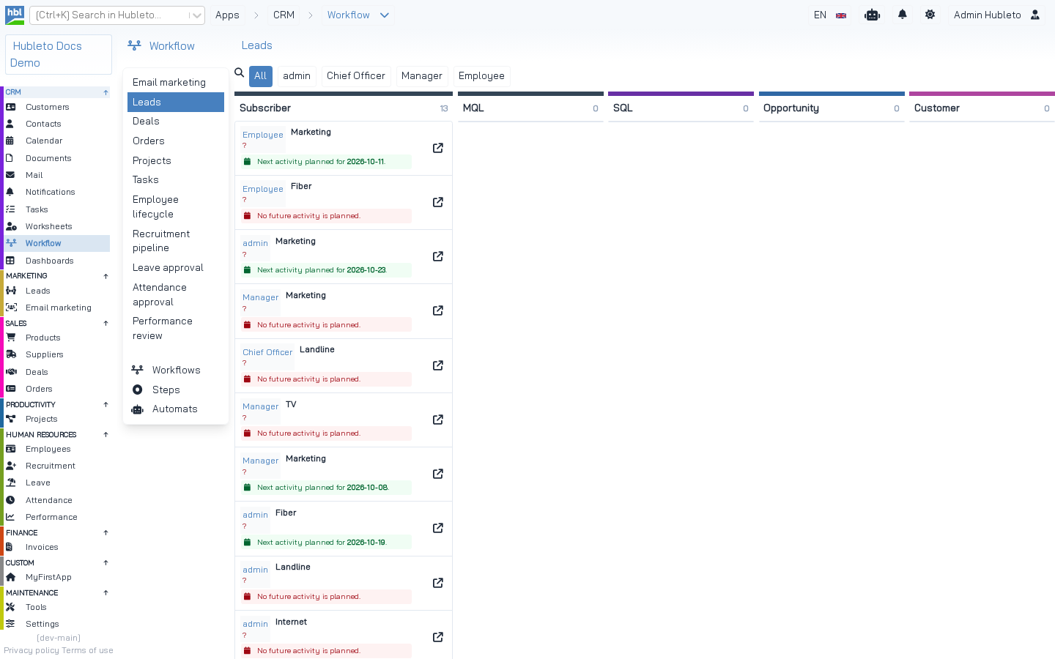Open the Steps entry in workflow menu

176,390
